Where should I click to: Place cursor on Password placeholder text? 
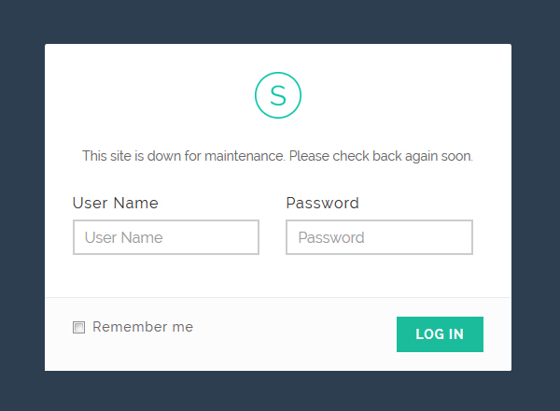click(331, 237)
